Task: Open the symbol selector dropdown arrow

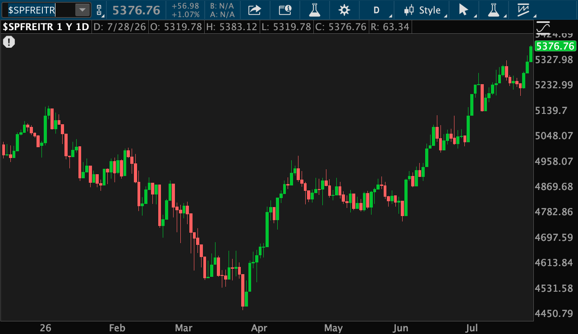Action: (83, 10)
